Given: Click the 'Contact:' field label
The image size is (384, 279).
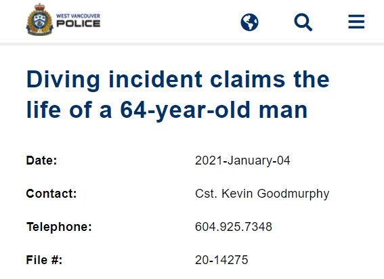Looking at the screenshot, I should click(x=51, y=194).
